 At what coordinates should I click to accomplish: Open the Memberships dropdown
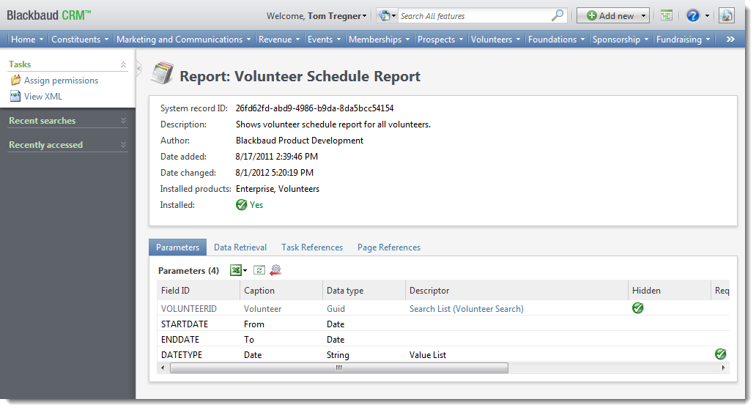(379, 39)
